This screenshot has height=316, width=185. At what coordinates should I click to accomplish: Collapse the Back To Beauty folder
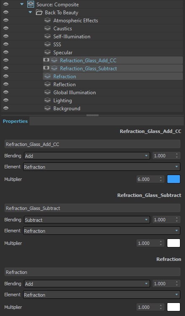[x=30, y=12]
